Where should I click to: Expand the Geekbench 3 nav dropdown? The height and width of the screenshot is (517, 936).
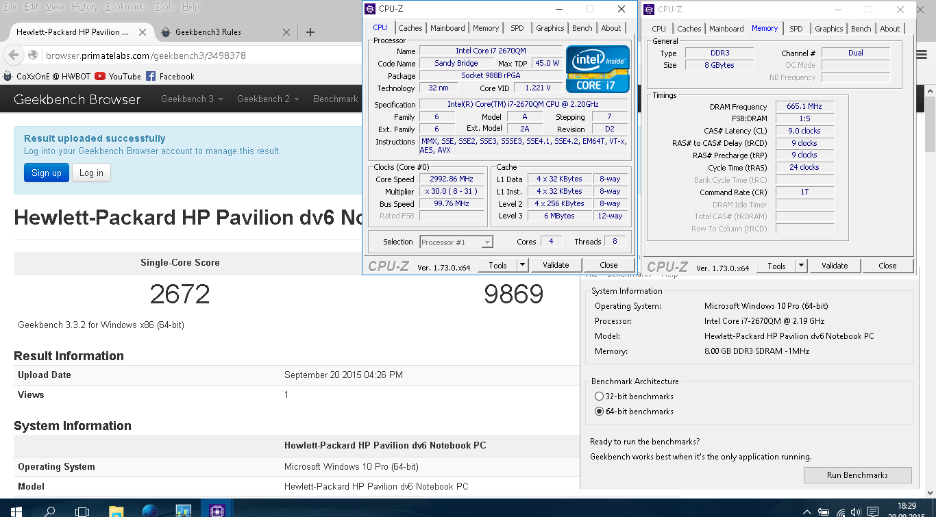tap(192, 99)
